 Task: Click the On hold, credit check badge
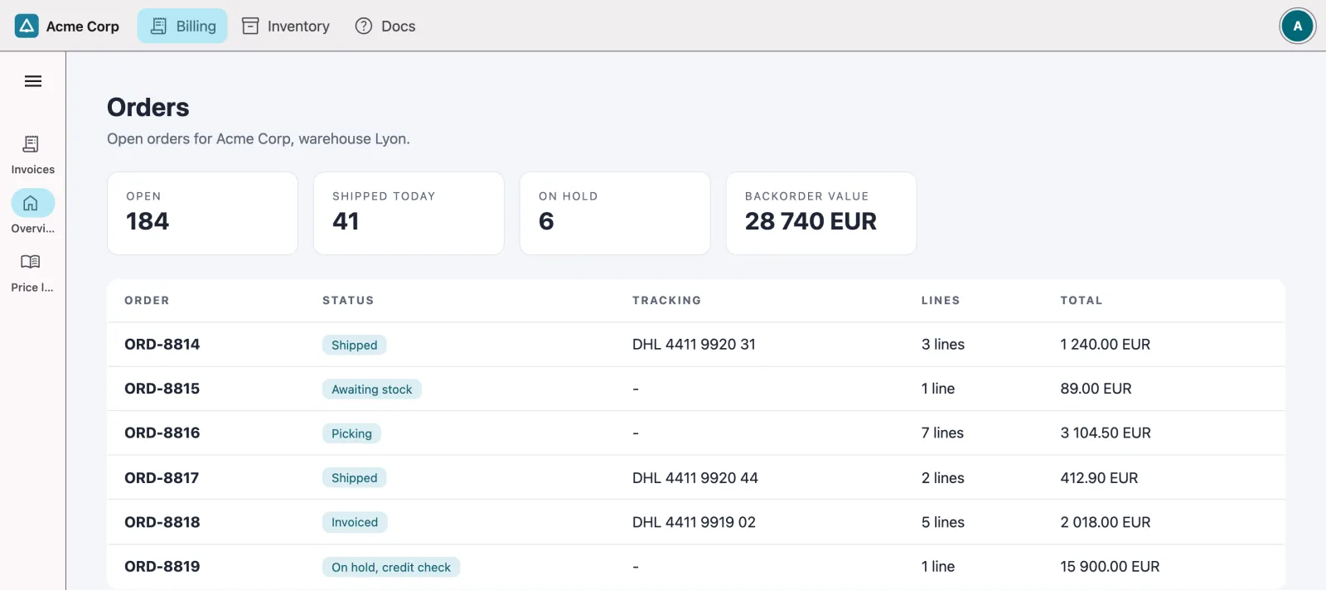coord(391,567)
